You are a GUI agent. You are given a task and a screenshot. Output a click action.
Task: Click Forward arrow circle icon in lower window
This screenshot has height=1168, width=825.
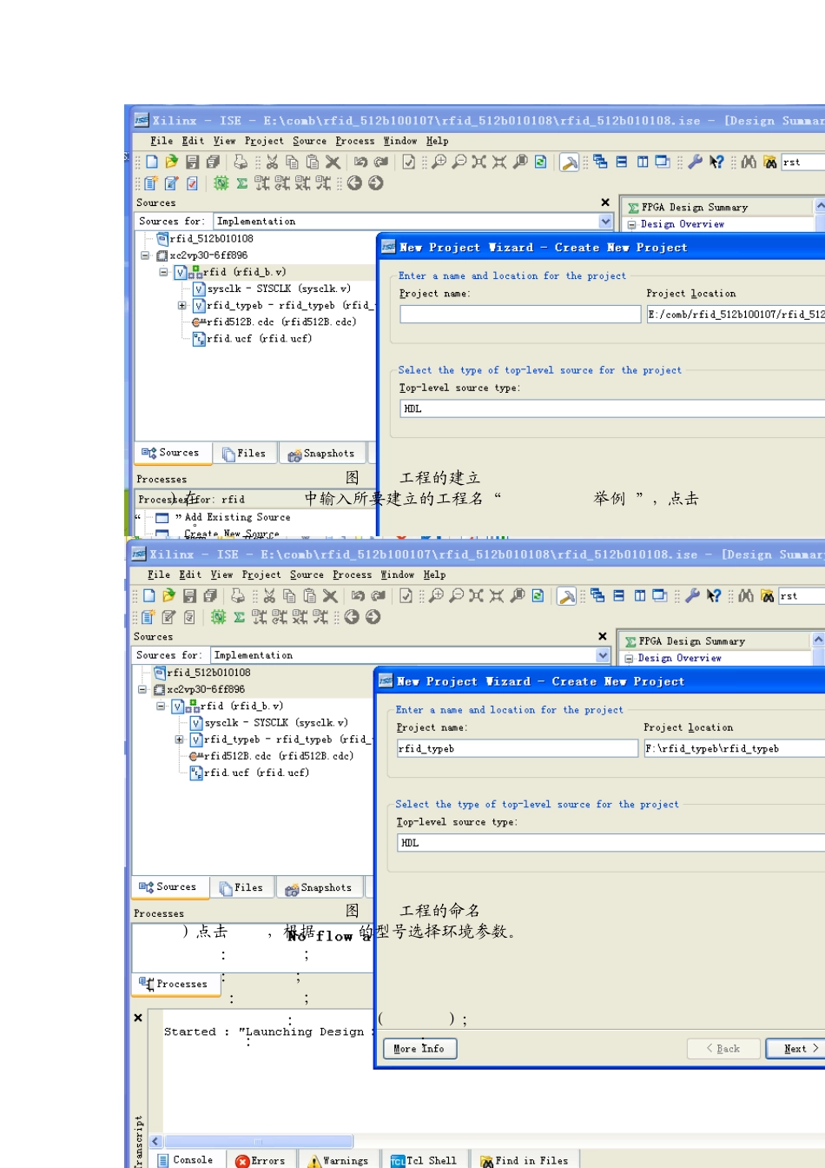(x=373, y=617)
